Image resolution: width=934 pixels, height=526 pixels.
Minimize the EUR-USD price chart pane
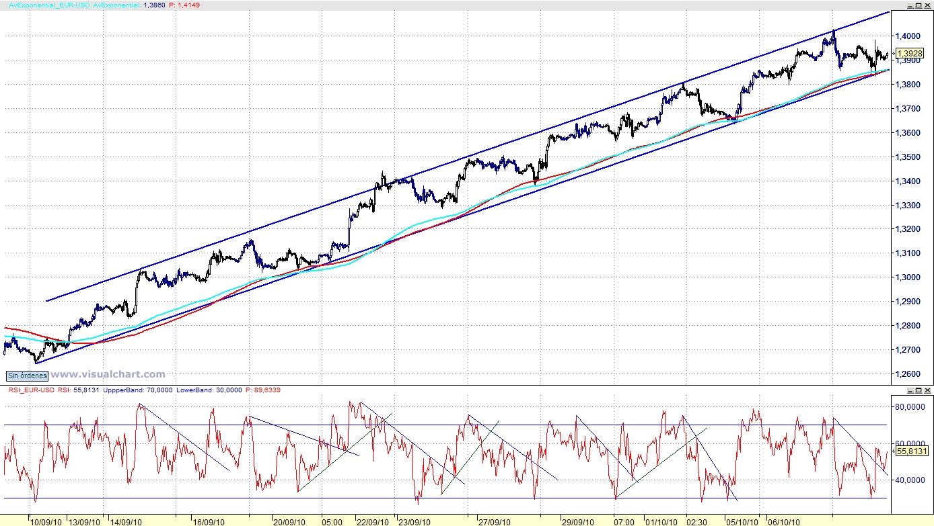coord(909,5)
